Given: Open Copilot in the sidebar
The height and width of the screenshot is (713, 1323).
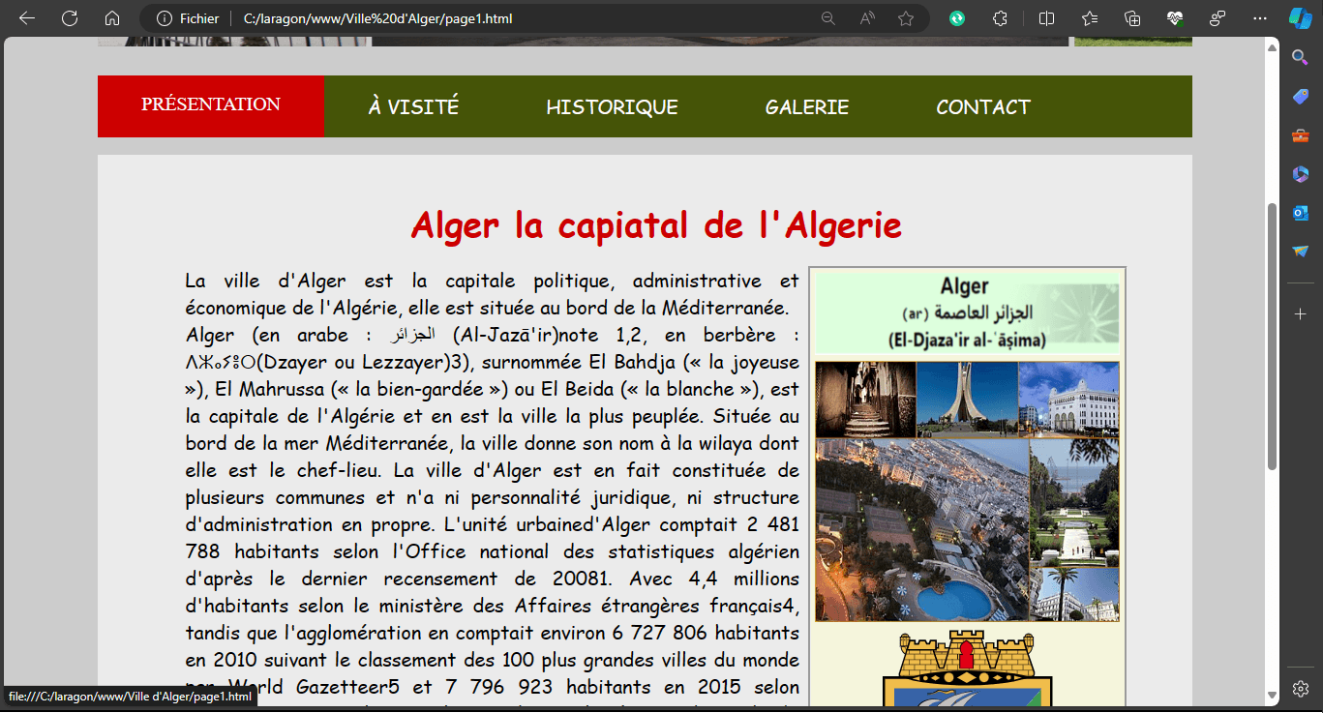Looking at the screenshot, I should click(1300, 18).
